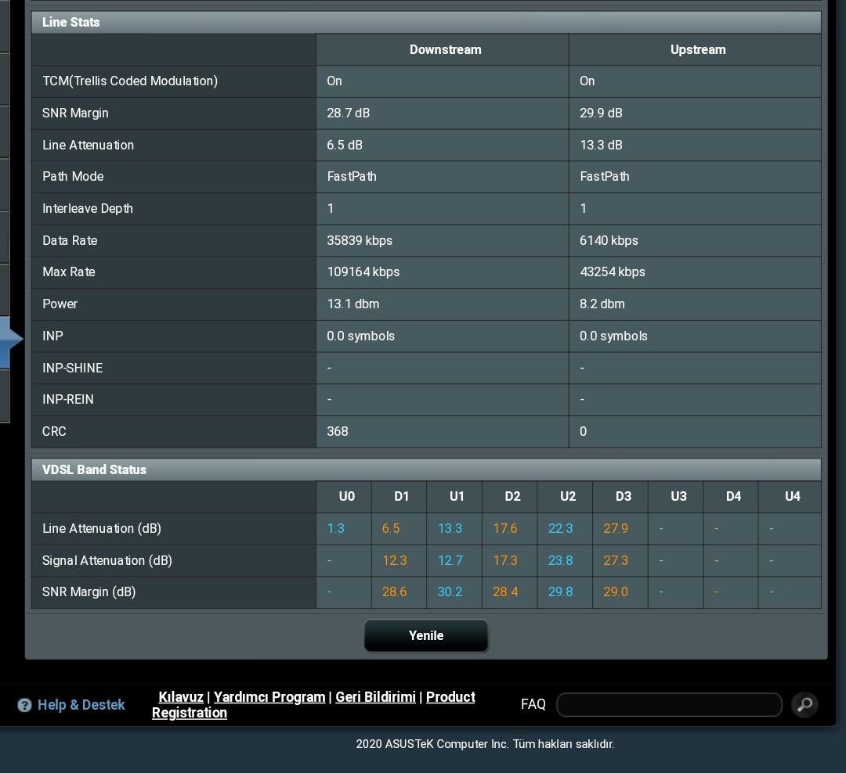846x773 pixels.
Task: Select upstream Power value 8.2 dbm
Action: [602, 304]
